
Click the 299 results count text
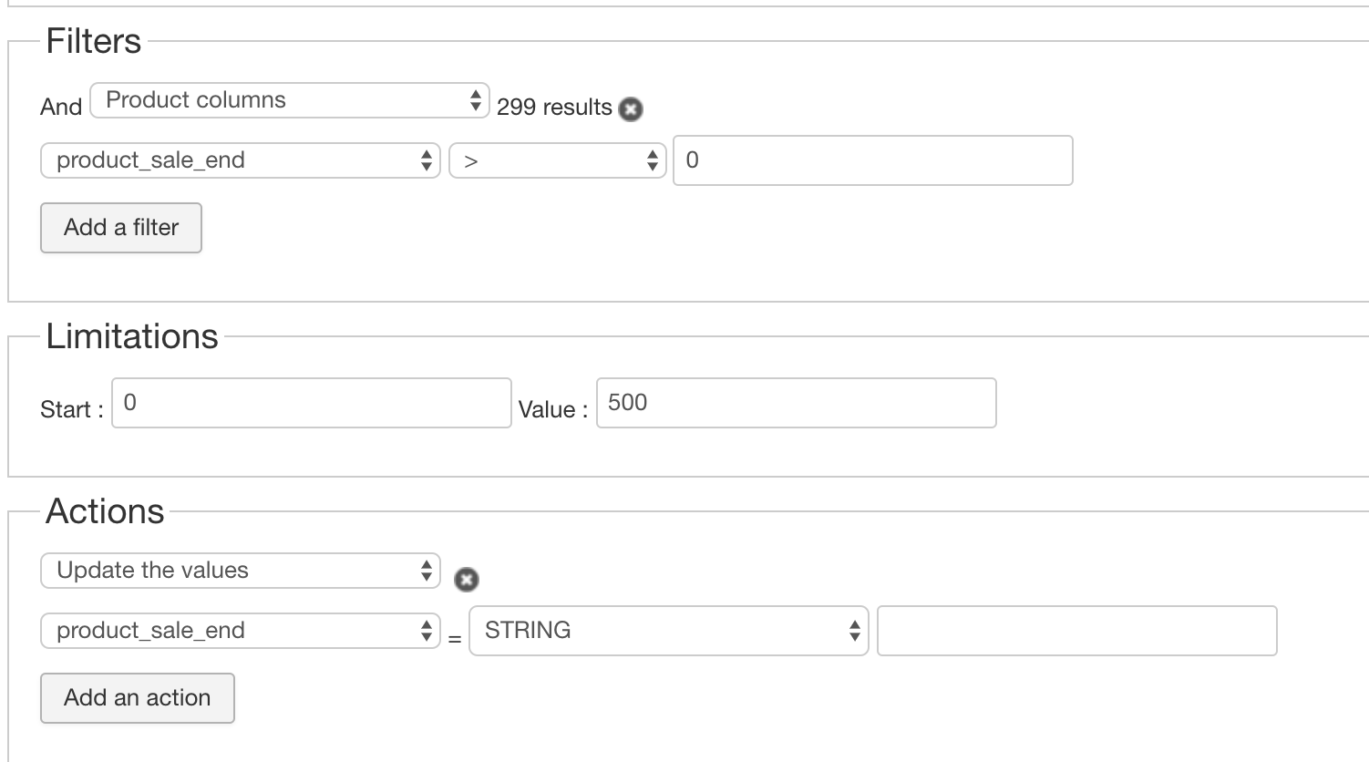click(x=554, y=108)
